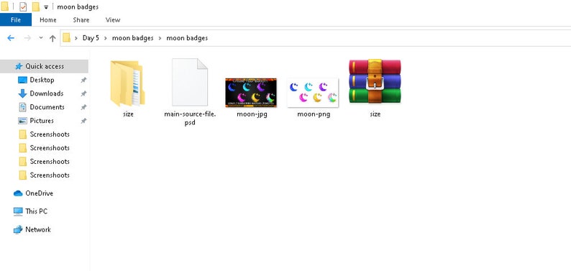Image resolution: width=571 pixels, height=271 pixels.
Task: Unpin Pictures using its pin icon
Action: click(x=83, y=121)
